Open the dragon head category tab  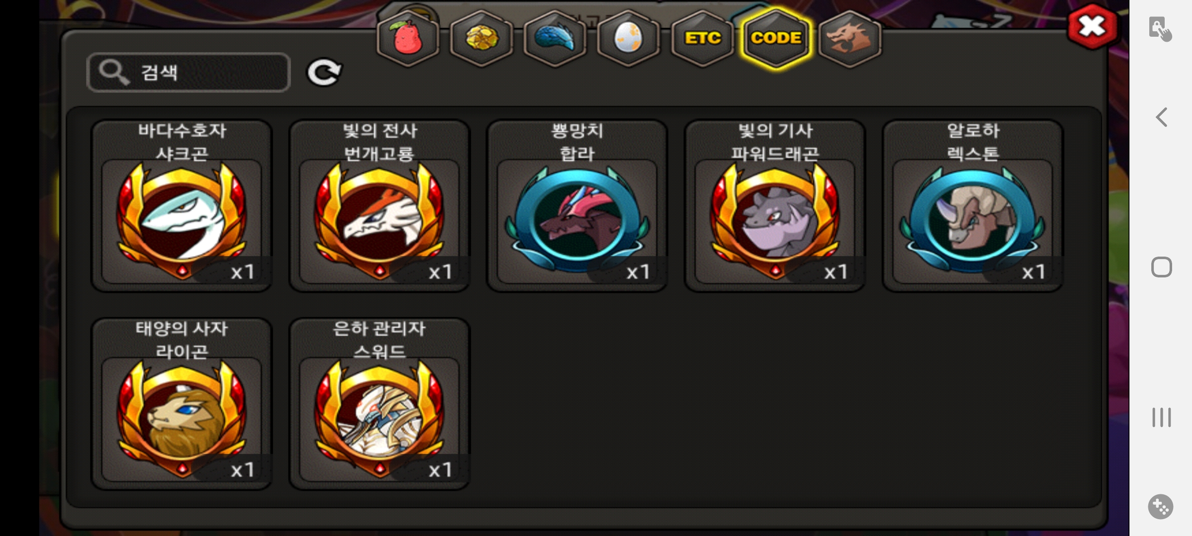click(849, 38)
